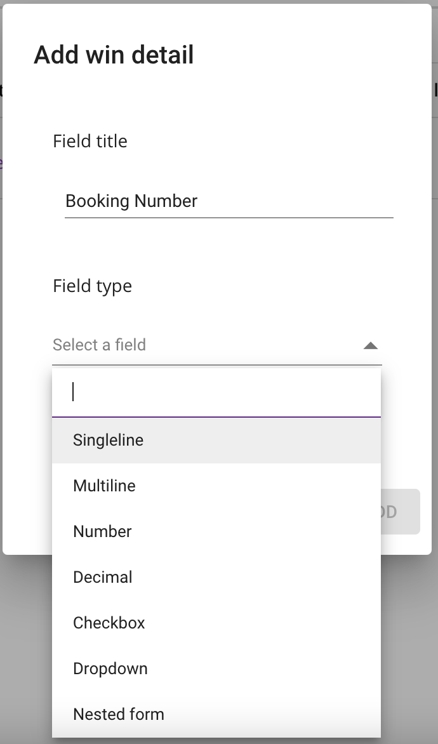Screen dimensions: 438x744
Task: Collapse the field type caret arrow
Action: click(x=370, y=346)
